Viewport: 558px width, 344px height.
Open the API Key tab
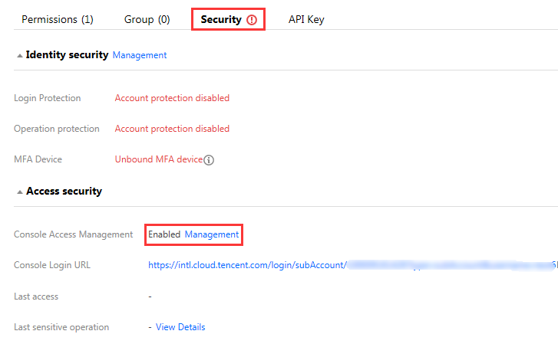306,20
